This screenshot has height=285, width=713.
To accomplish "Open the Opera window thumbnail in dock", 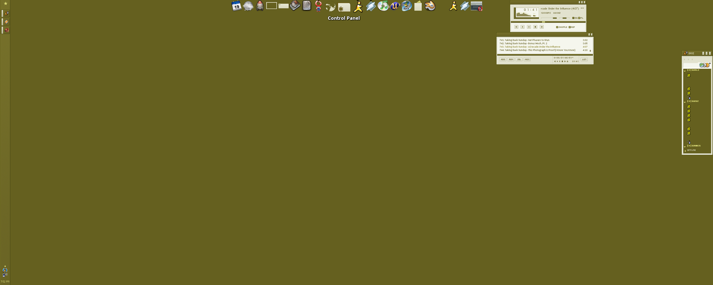I will click(477, 6).
